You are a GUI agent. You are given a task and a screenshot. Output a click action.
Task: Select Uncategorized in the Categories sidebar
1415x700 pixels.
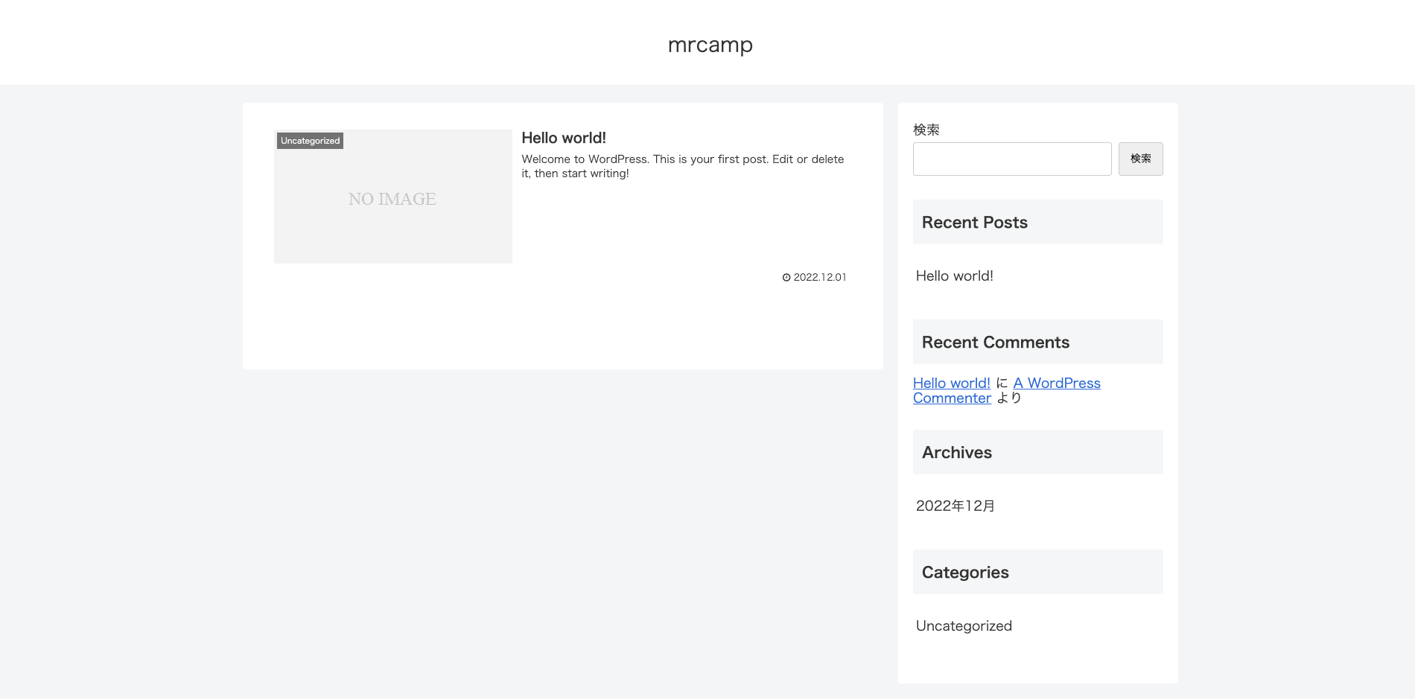pyautogui.click(x=964, y=626)
